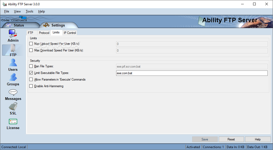Image resolution: width=273 pixels, height=150 pixels.
Task: Click the Max Upload Speed value field
Action: 192,44
